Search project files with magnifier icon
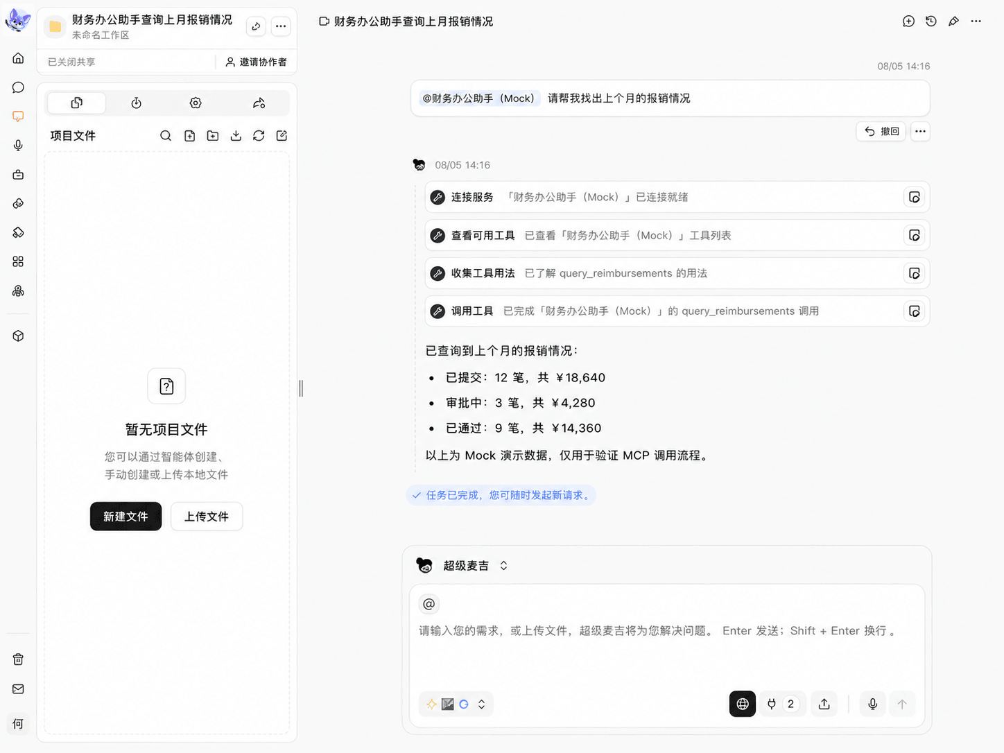The height and width of the screenshot is (753, 1004). tap(166, 136)
